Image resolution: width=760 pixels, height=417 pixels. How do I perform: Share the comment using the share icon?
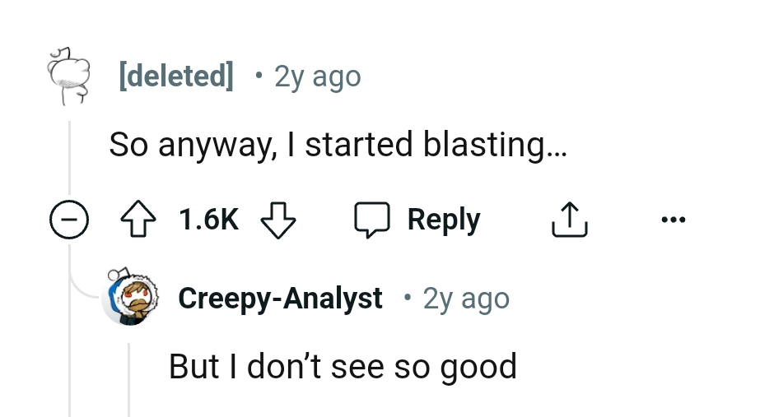tap(569, 220)
